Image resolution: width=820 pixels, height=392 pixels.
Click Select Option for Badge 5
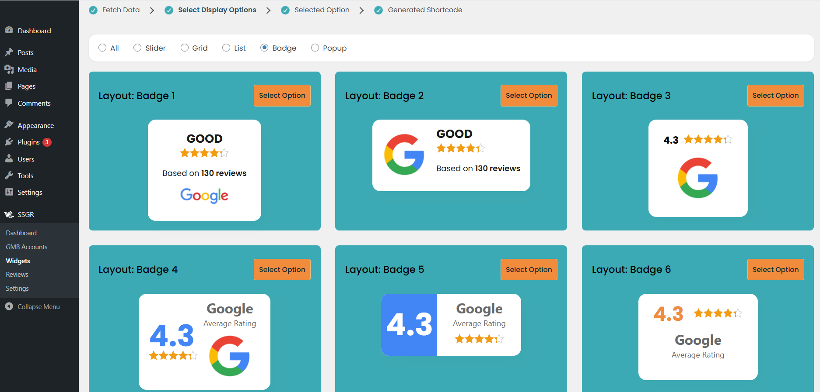coord(529,270)
